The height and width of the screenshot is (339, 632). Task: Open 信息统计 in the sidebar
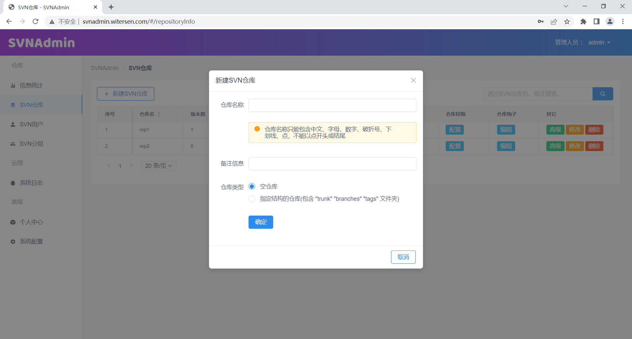pyautogui.click(x=41, y=86)
